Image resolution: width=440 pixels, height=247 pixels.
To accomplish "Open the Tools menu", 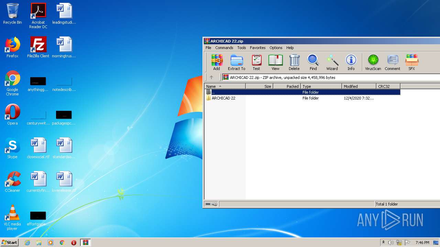I will coord(242,48).
